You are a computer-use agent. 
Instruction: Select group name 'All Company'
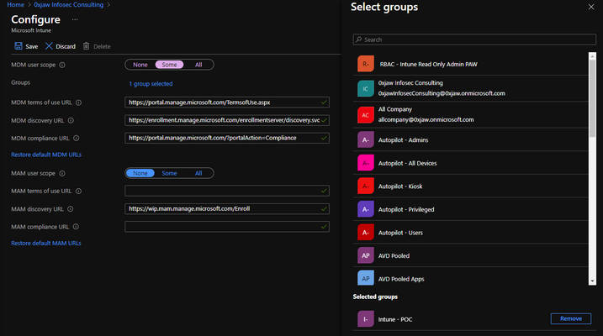pyautogui.click(x=395, y=109)
